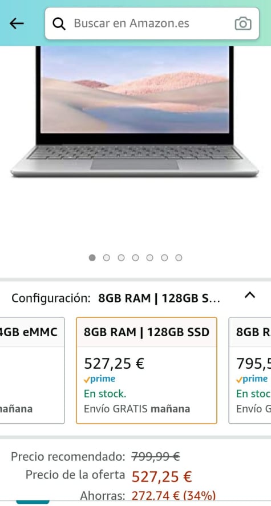Screen dimensions: 271x506
Task: Jump to second image dot
Action: [x=107, y=257]
